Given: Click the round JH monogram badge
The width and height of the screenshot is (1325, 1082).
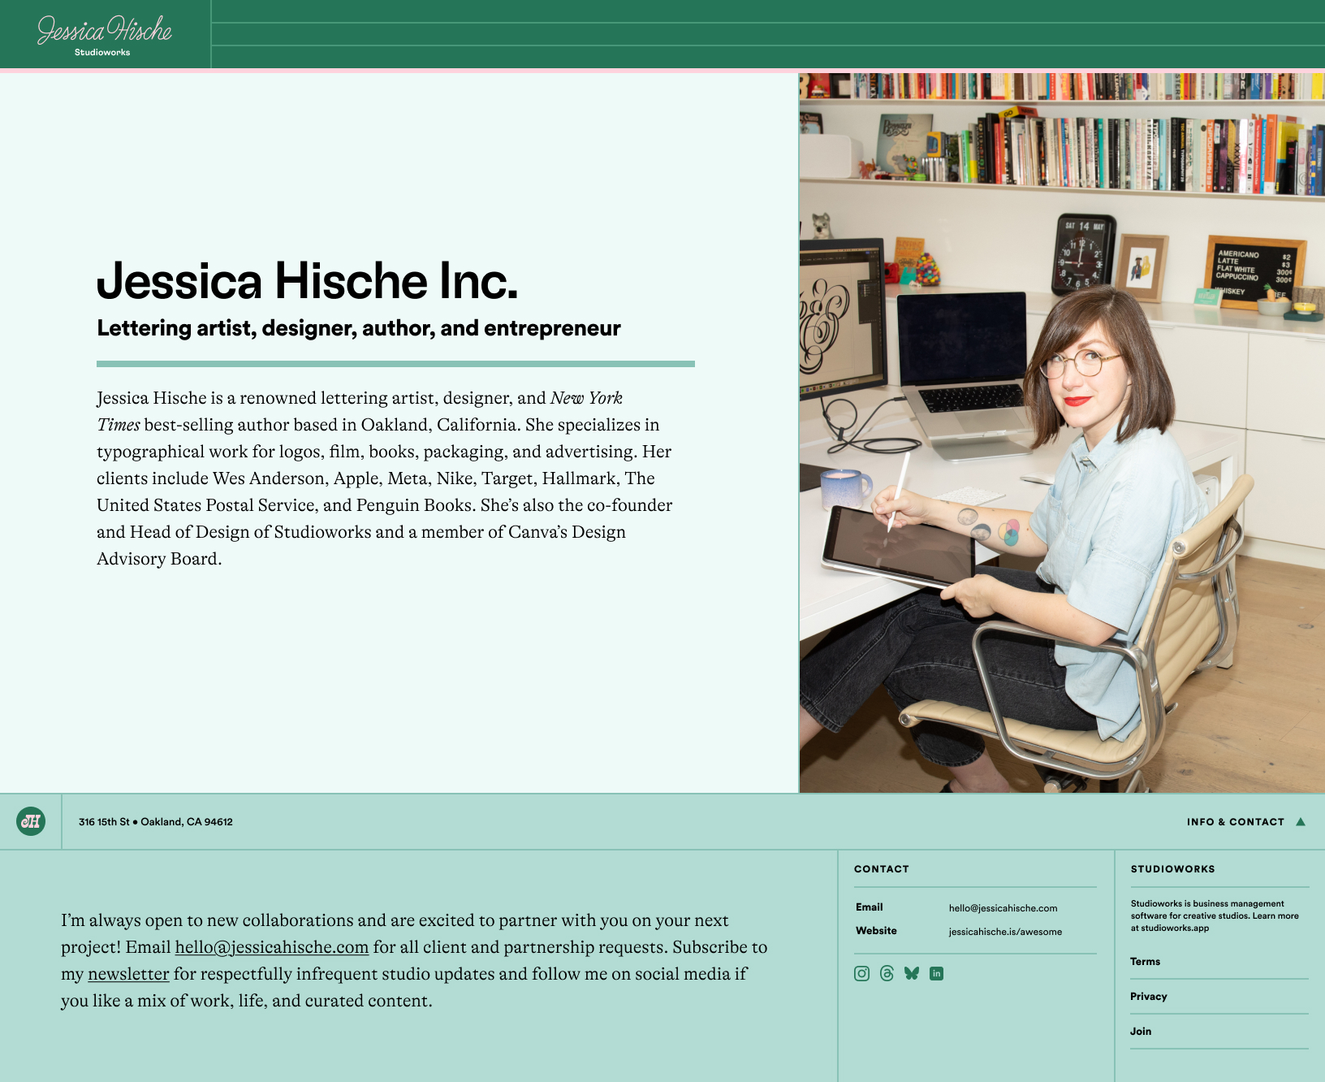Looking at the screenshot, I should pos(31,821).
